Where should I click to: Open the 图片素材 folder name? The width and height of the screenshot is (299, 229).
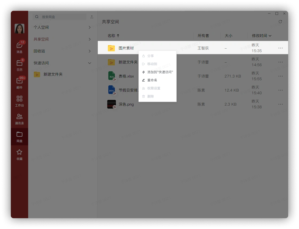[x=126, y=48]
